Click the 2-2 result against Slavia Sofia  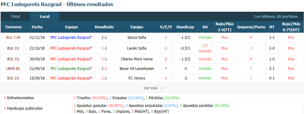coord(104,38)
